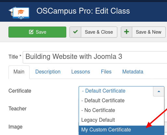Click the 'Image' field label
Image resolution: width=167 pixels, height=135 pixels.
16,127
